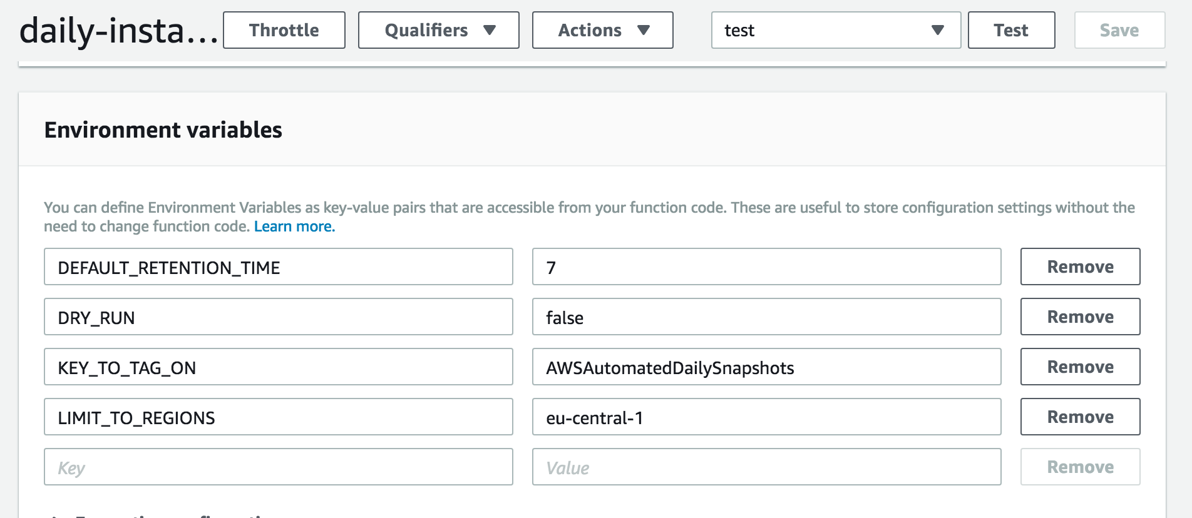The width and height of the screenshot is (1192, 518).
Task: Remove the DRY_RUN variable
Action: [x=1080, y=317]
